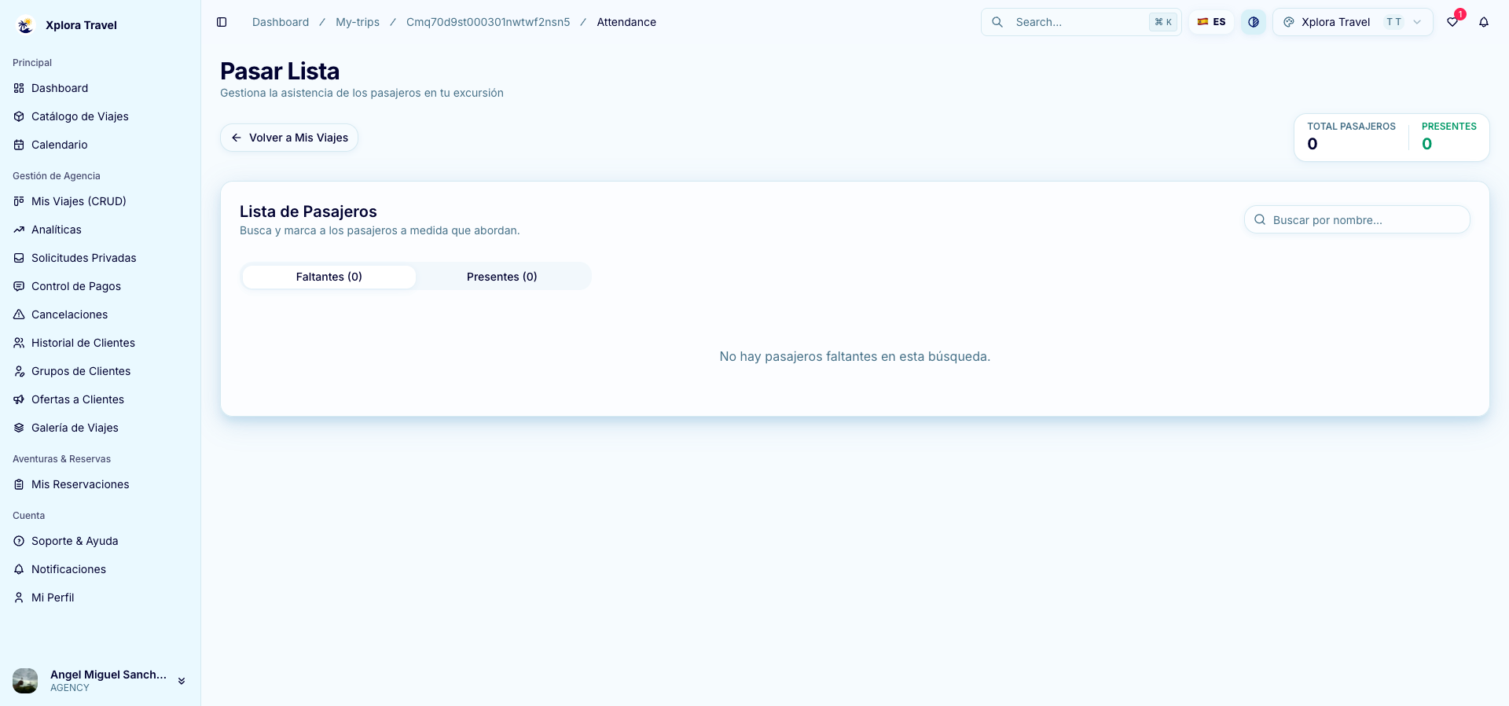Switch to Faltantes (0) tab
The width and height of the screenshot is (1509, 706).
[329, 277]
